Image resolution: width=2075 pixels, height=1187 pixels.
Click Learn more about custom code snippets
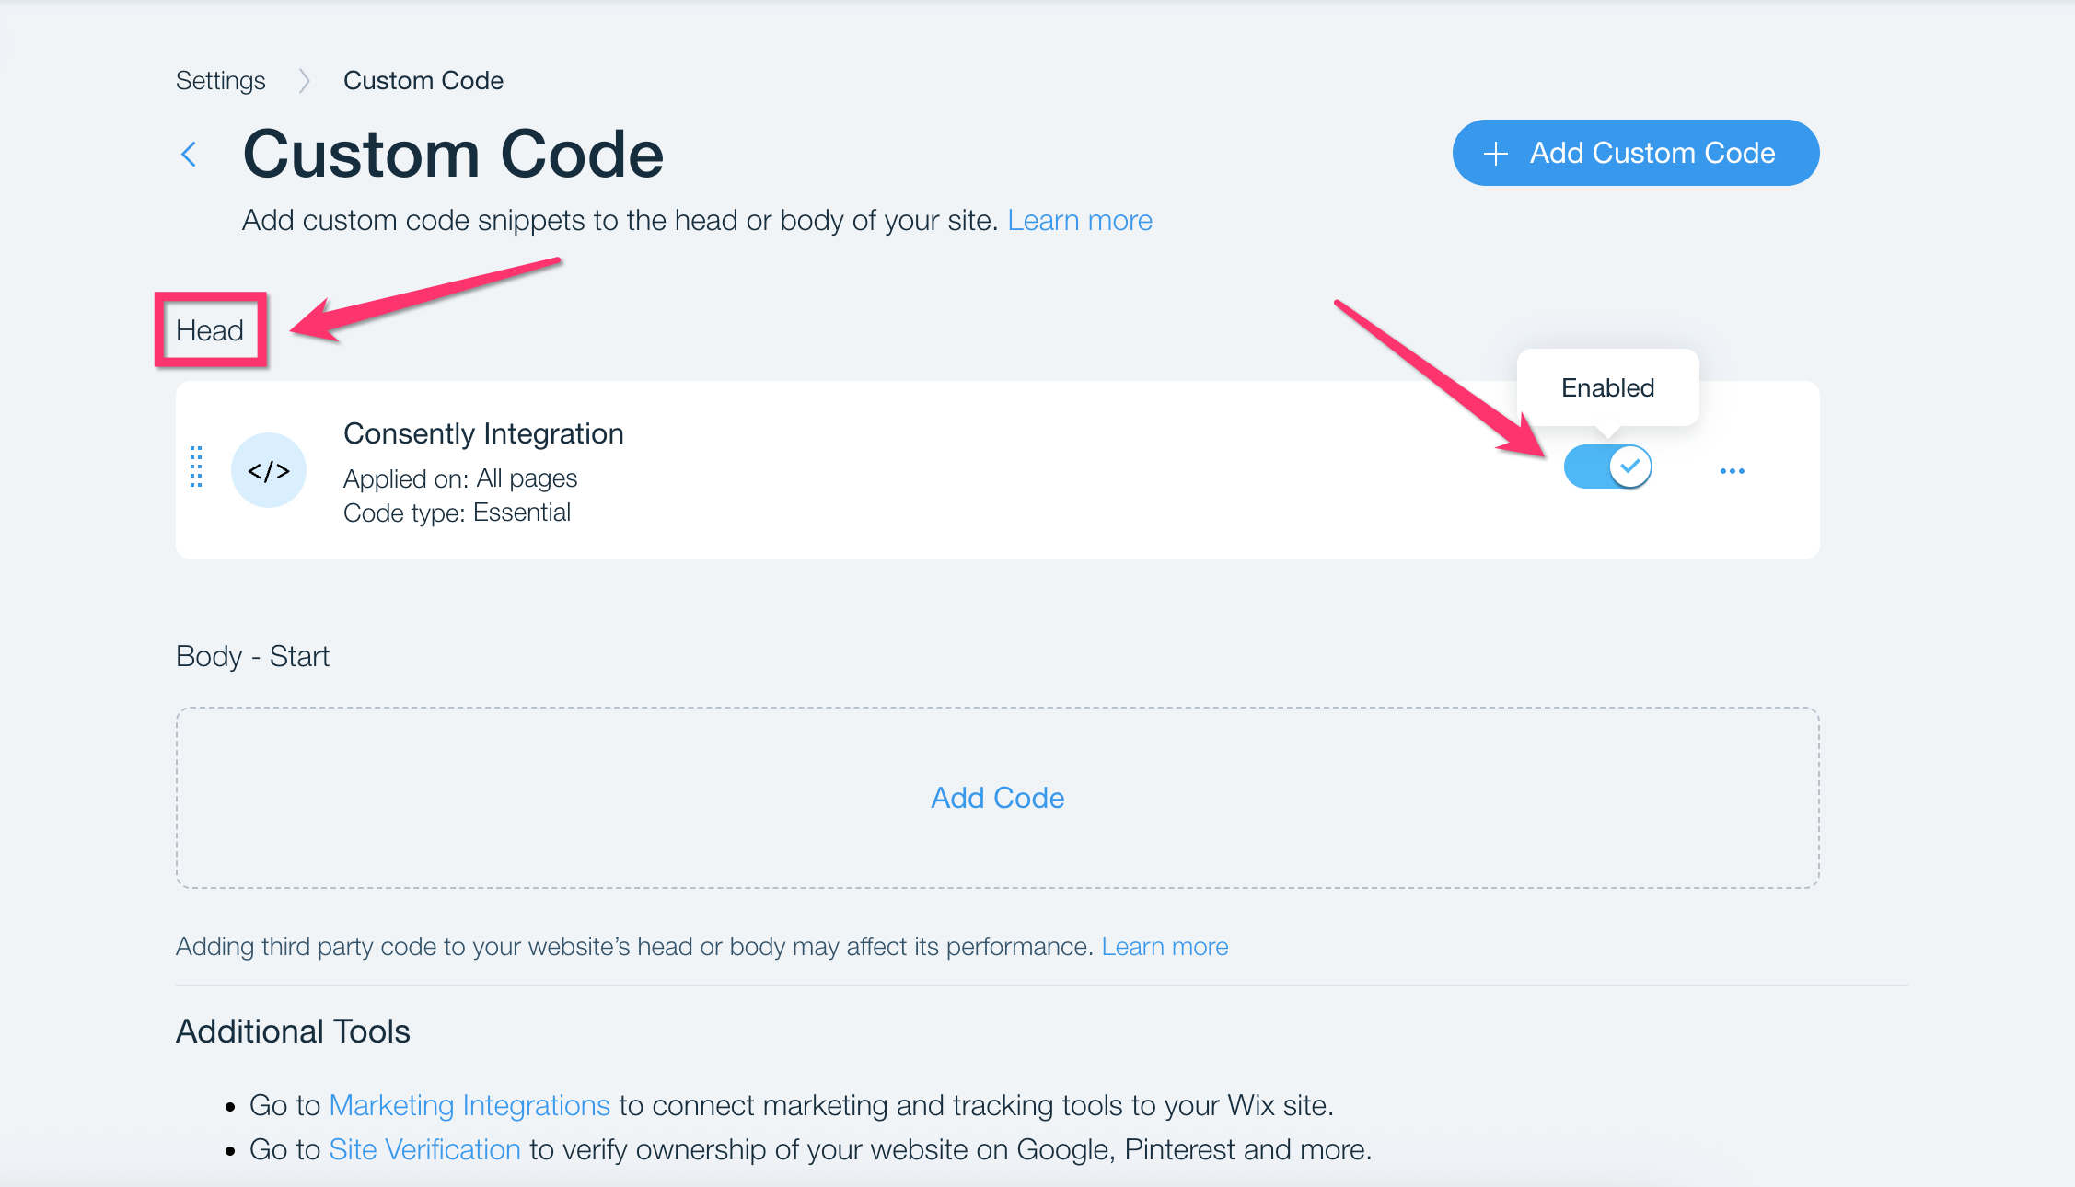tap(1080, 220)
